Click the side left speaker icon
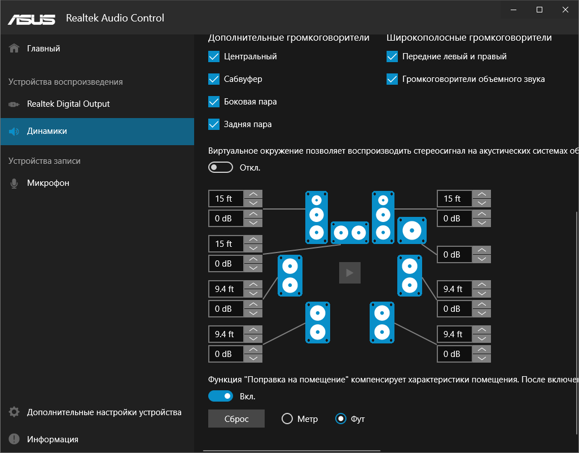 click(290, 276)
